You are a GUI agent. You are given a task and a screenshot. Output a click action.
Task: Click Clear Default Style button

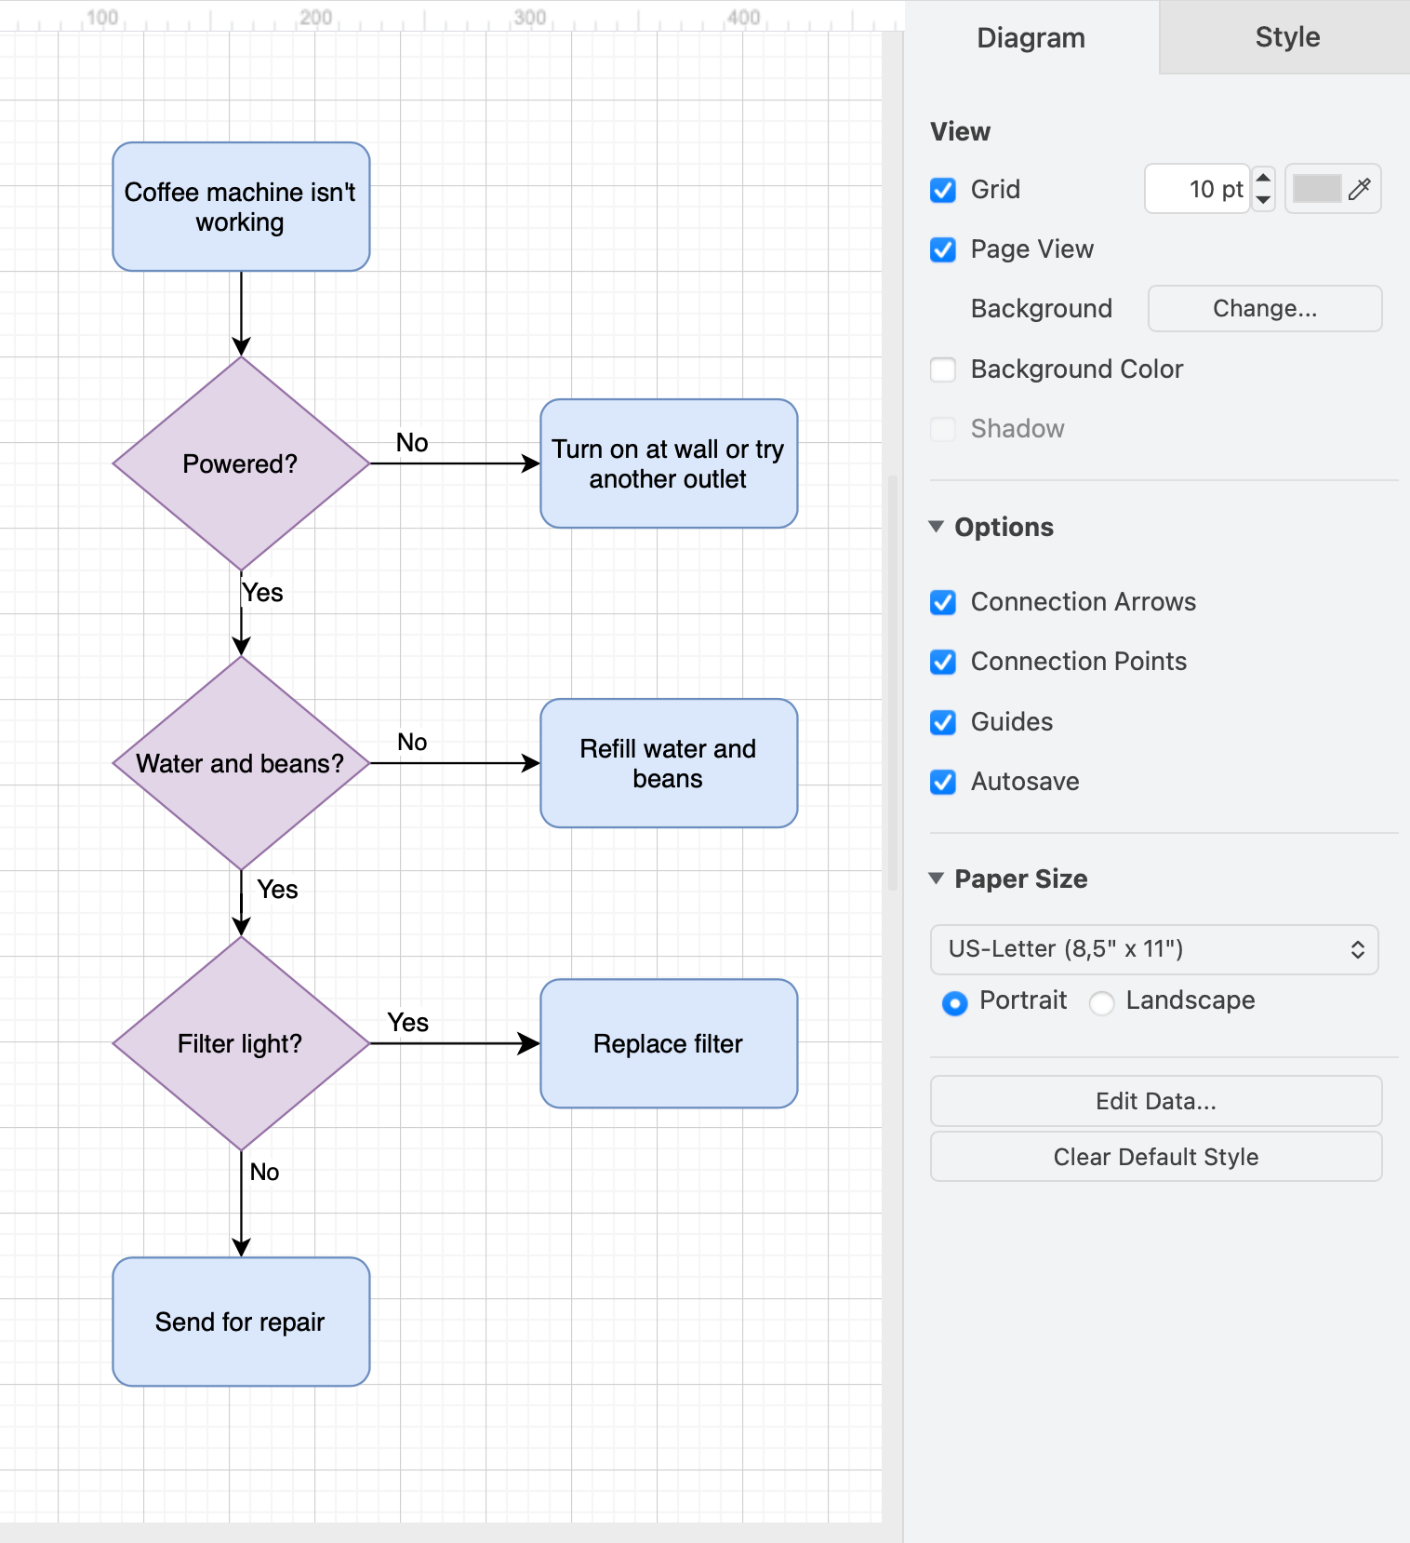pyautogui.click(x=1156, y=1157)
